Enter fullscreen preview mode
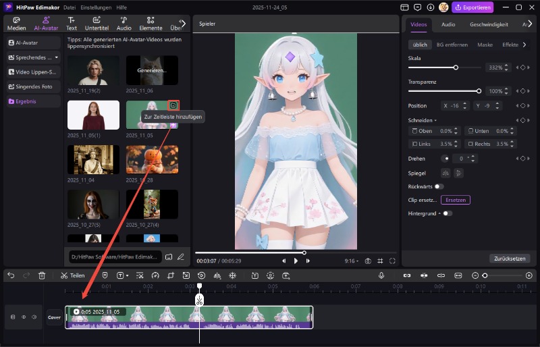The width and height of the screenshot is (540, 347). click(x=392, y=261)
